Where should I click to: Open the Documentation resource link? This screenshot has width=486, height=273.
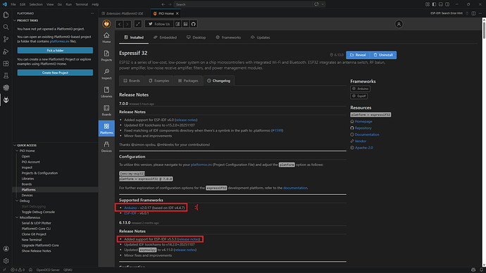tap(367, 134)
